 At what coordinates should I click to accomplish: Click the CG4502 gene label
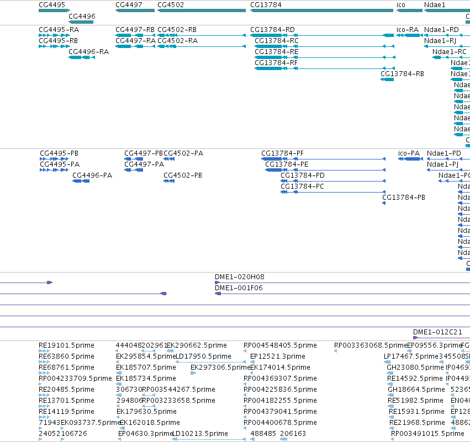(171, 5)
